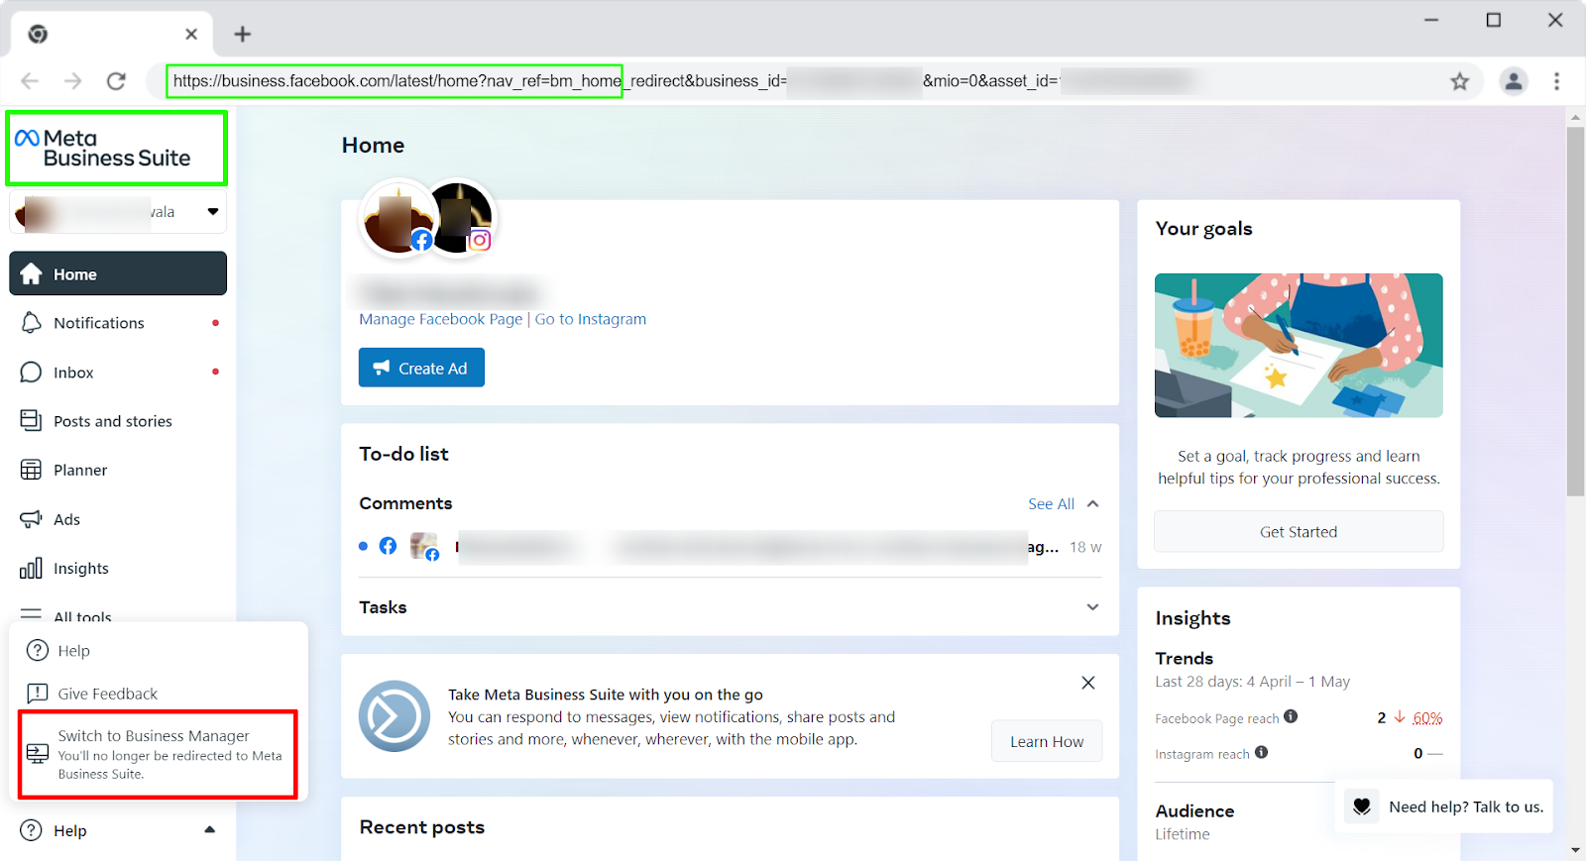The image size is (1586, 861).
Task: Click the browser back arrow
Action: (x=30, y=81)
